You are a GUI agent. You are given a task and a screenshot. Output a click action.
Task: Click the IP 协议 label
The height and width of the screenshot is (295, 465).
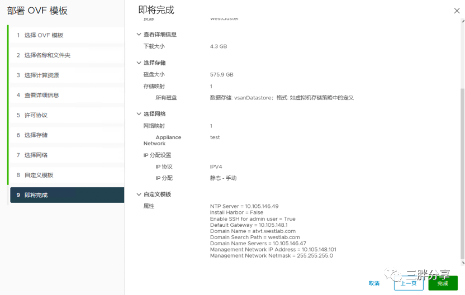click(x=164, y=167)
